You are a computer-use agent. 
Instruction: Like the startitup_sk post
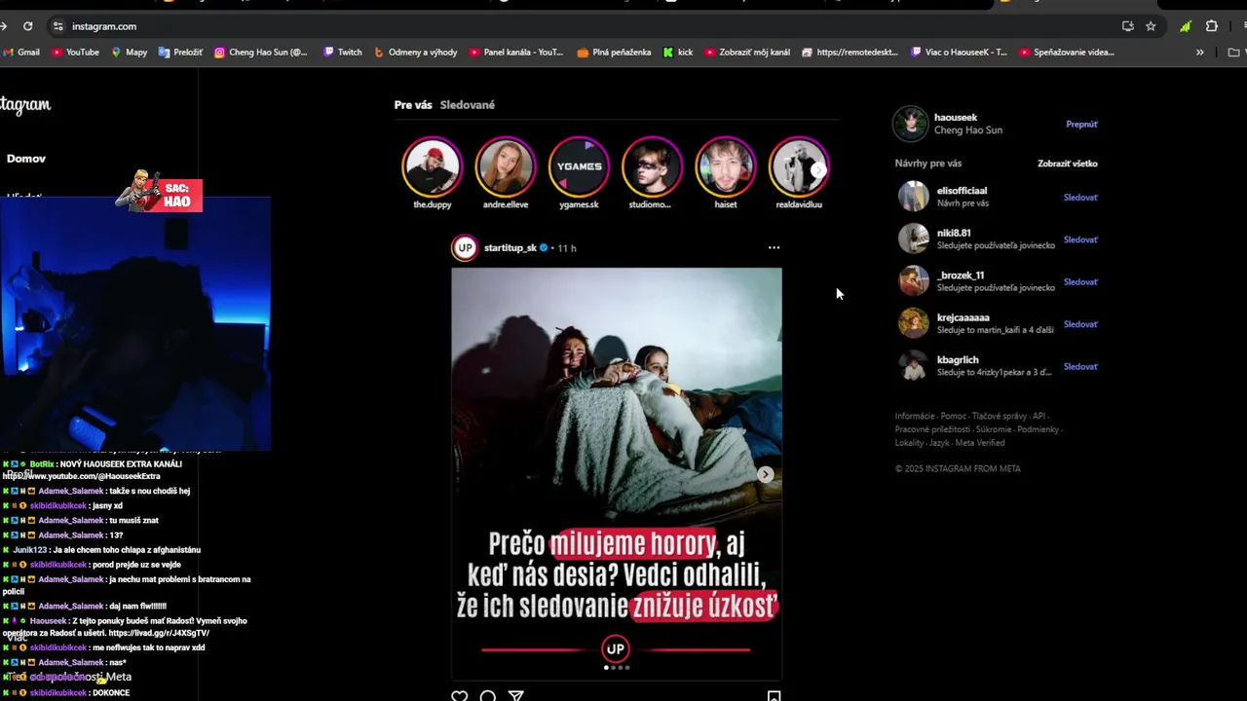pyautogui.click(x=460, y=696)
